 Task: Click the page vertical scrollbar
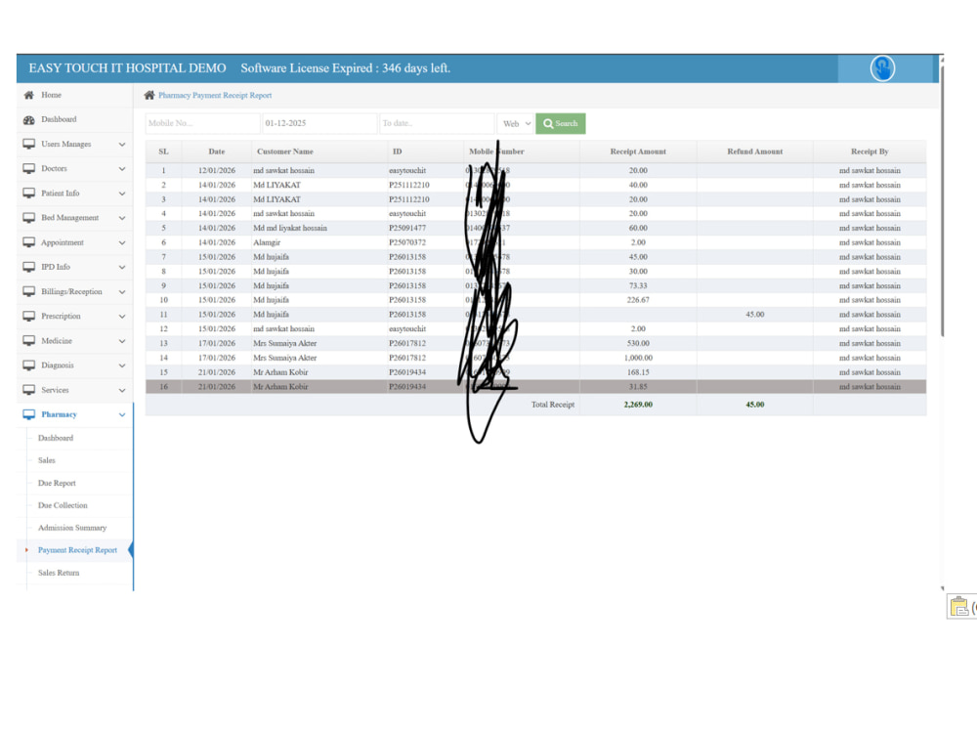(x=942, y=199)
